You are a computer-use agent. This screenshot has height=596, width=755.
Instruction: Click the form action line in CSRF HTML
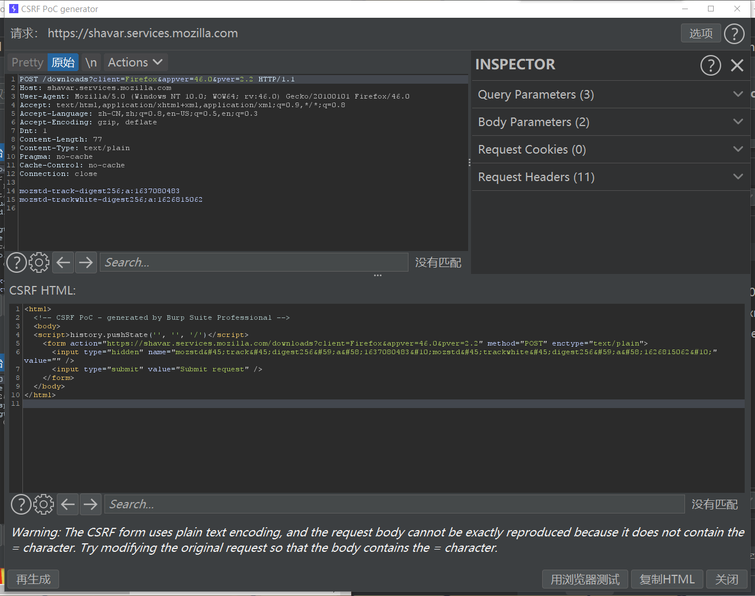point(345,343)
